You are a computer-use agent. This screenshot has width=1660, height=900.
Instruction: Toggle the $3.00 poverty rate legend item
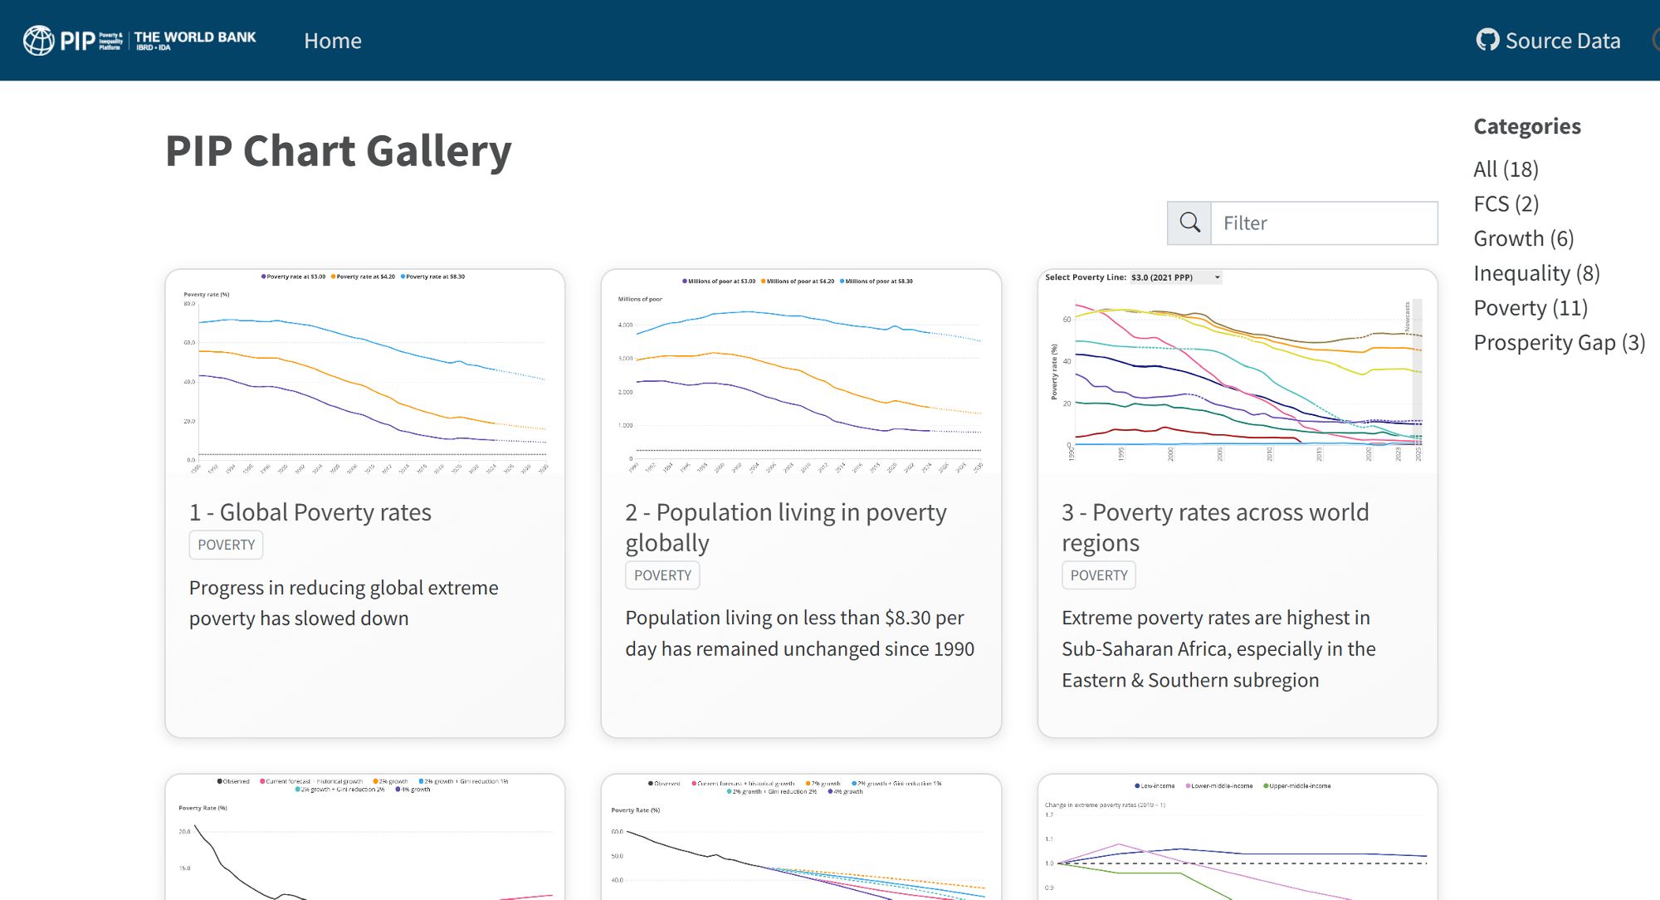click(x=295, y=276)
